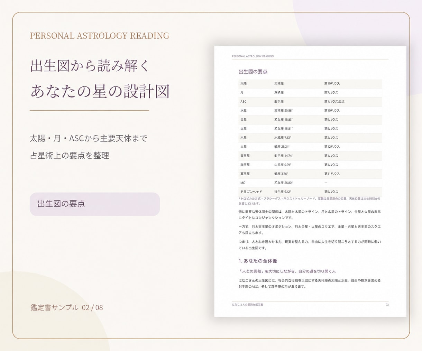The width and height of the screenshot is (422, 351).
Task: Select the 月 row label
Action: click(x=242, y=93)
